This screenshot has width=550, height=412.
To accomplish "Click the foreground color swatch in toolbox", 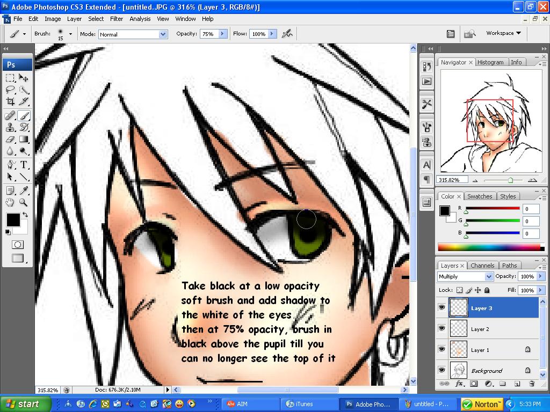I will click(13, 219).
